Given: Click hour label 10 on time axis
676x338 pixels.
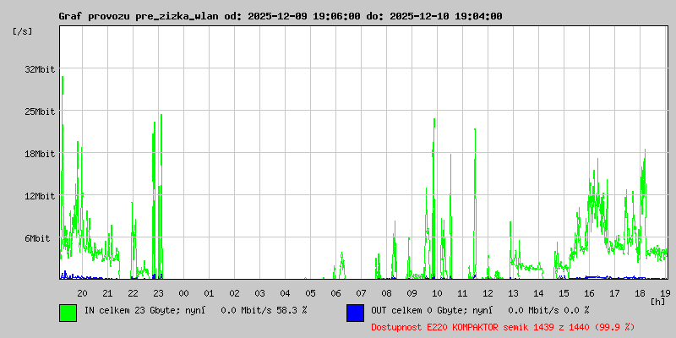Looking at the screenshot, I should click(437, 293).
